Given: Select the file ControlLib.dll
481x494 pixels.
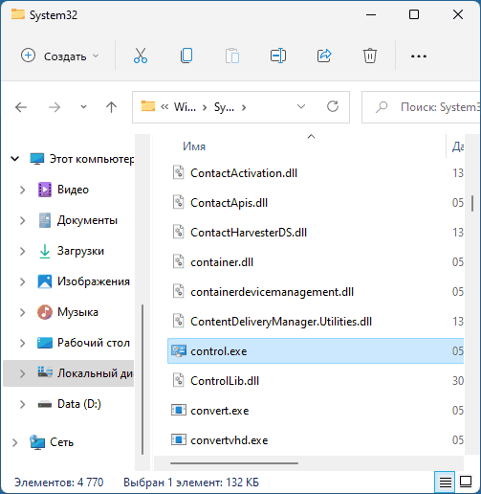Looking at the screenshot, I should pyautogui.click(x=225, y=381).
